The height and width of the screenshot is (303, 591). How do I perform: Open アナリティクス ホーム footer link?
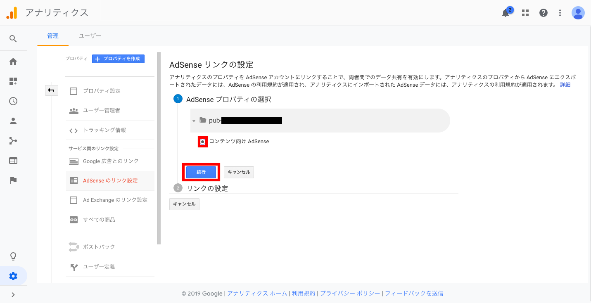[x=257, y=294]
